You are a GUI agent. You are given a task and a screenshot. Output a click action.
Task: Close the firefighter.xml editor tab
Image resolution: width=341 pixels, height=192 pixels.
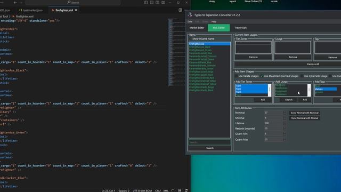point(76,10)
